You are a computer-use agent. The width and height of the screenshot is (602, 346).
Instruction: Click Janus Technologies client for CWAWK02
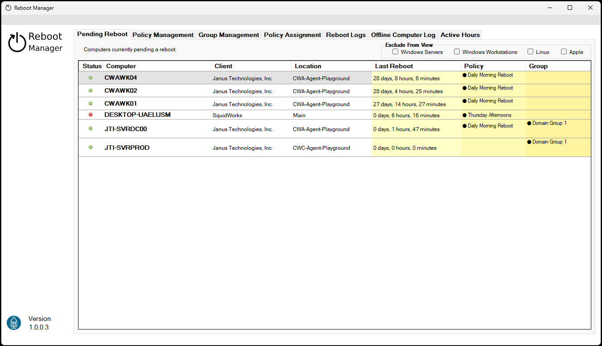(243, 91)
